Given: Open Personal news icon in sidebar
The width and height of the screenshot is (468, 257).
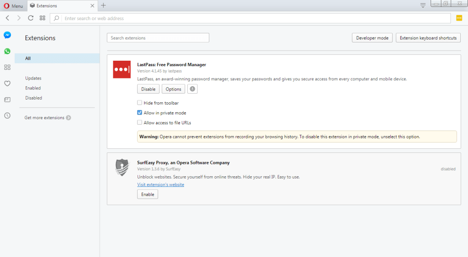Looking at the screenshot, I should click(7, 100).
